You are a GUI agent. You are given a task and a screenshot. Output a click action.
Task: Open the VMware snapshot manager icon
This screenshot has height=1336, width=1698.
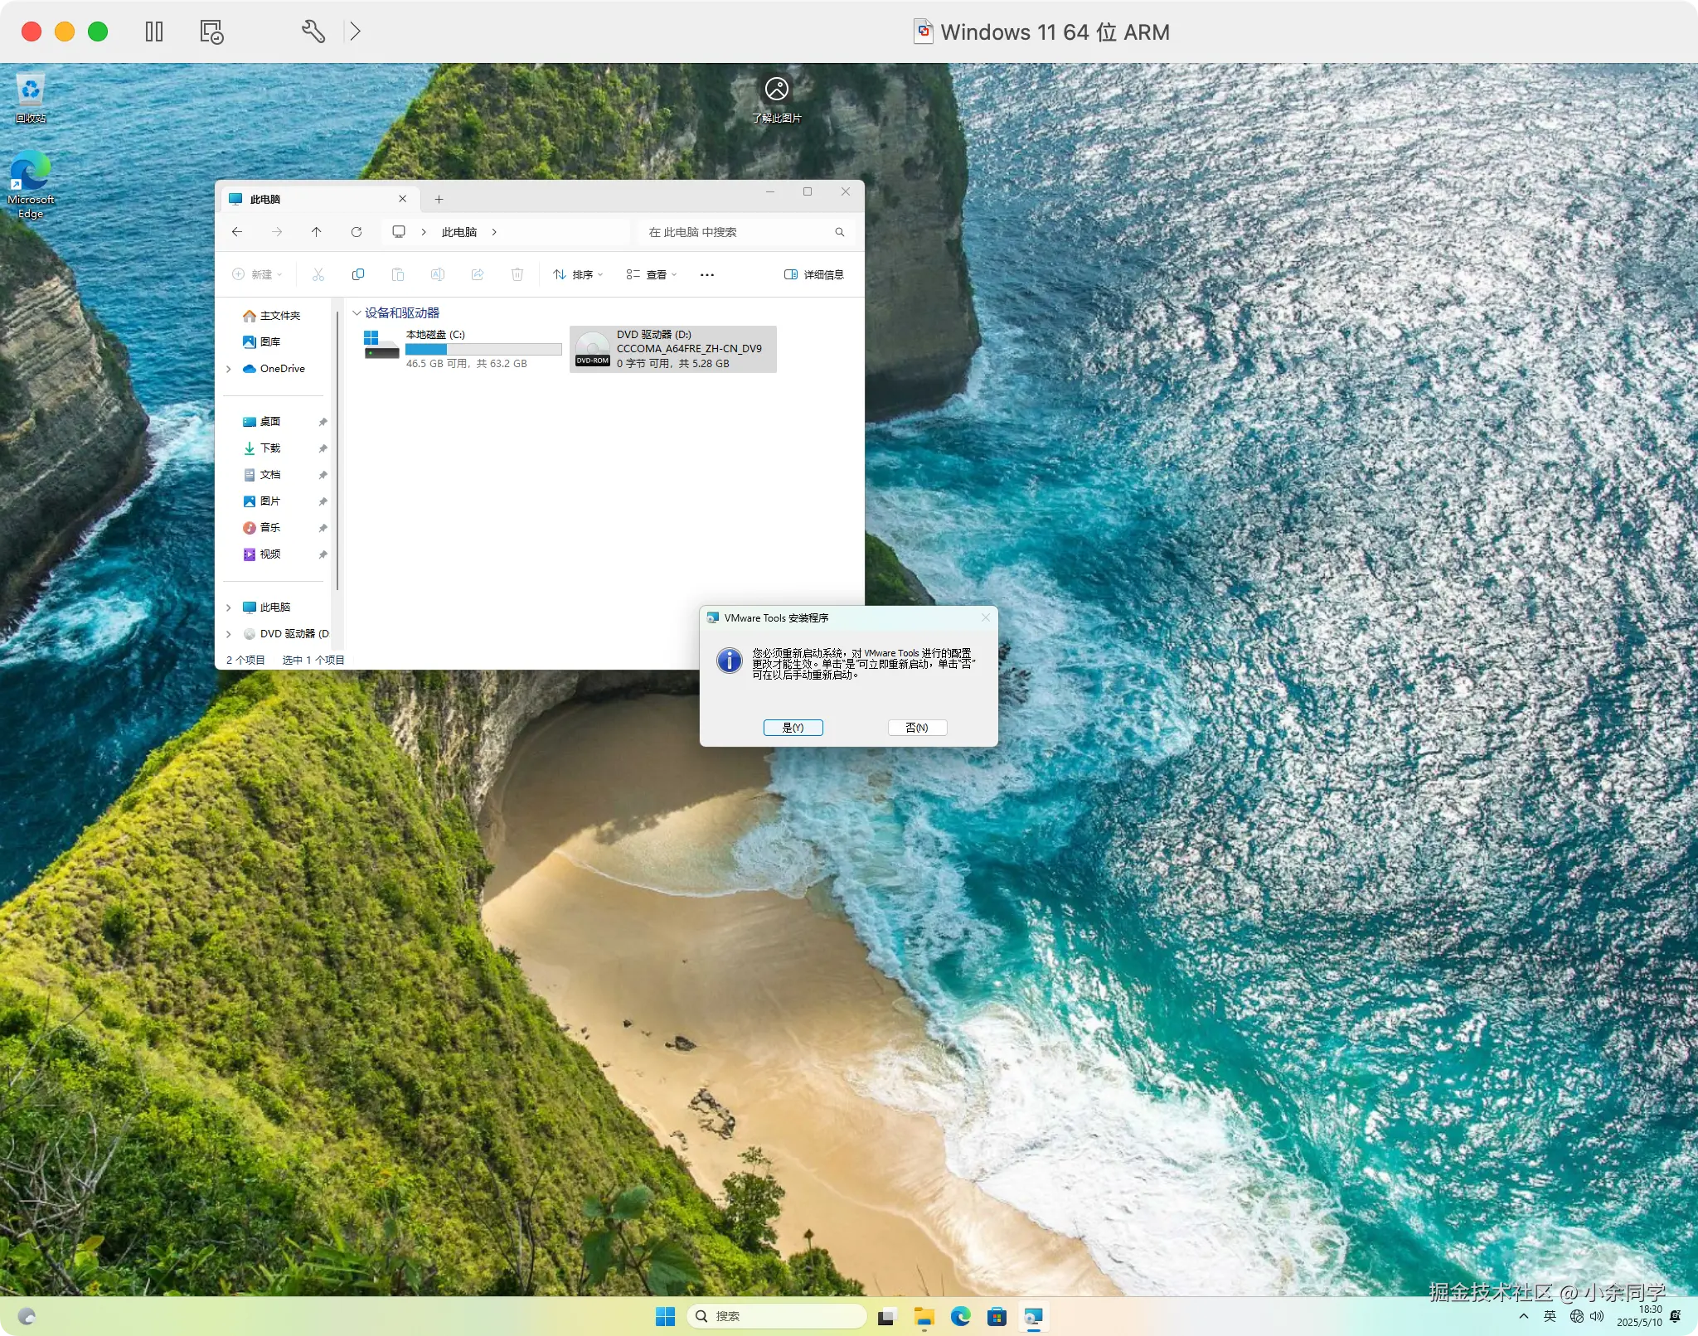tap(211, 31)
